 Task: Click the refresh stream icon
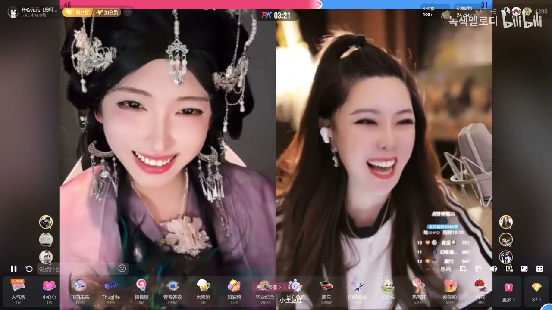click(x=29, y=269)
